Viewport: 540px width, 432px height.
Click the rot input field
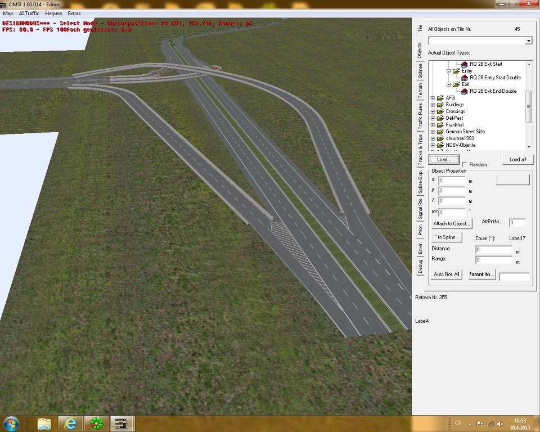[x=452, y=212]
